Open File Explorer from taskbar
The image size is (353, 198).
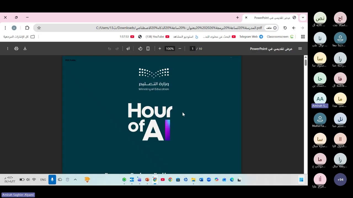click(x=193, y=180)
